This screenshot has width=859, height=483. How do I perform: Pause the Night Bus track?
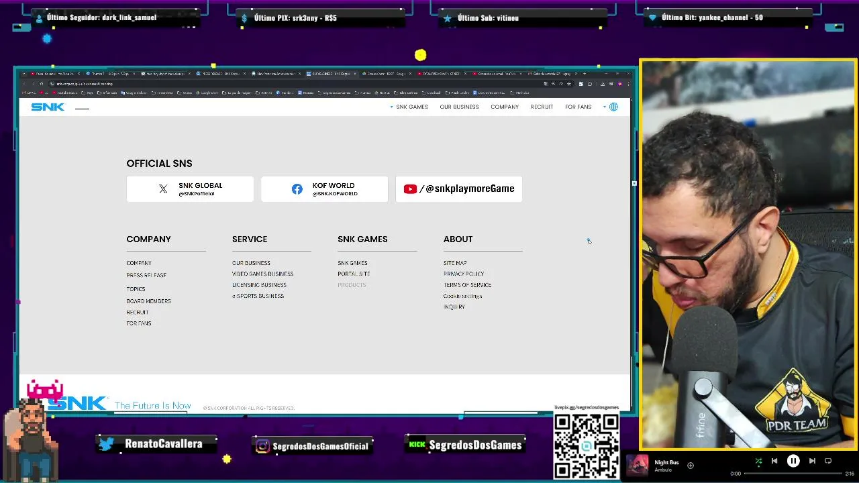coord(793,461)
